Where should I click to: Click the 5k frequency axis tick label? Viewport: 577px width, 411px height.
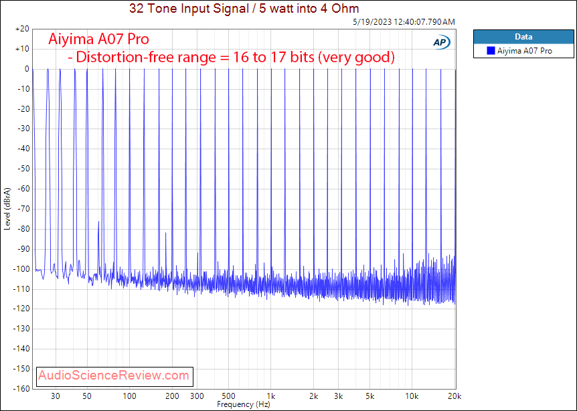coord(370,396)
